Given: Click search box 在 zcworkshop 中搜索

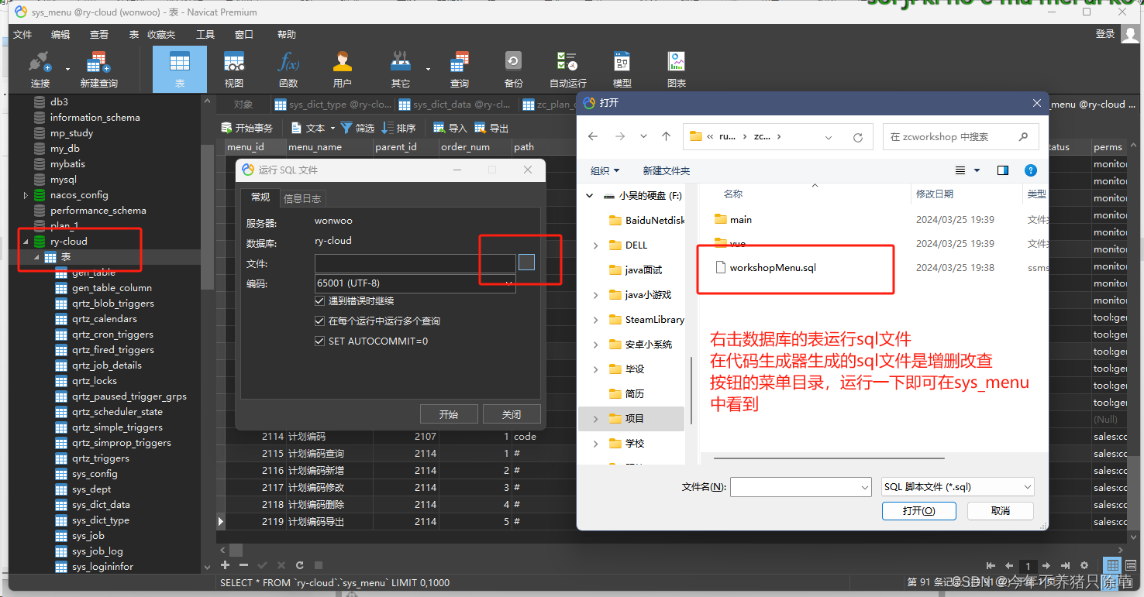Looking at the screenshot, I should [x=960, y=137].
